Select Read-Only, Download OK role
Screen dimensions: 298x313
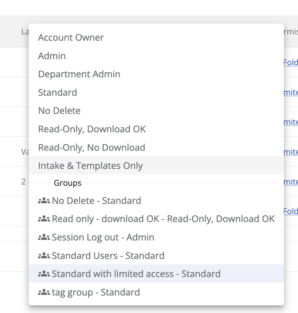(x=92, y=129)
